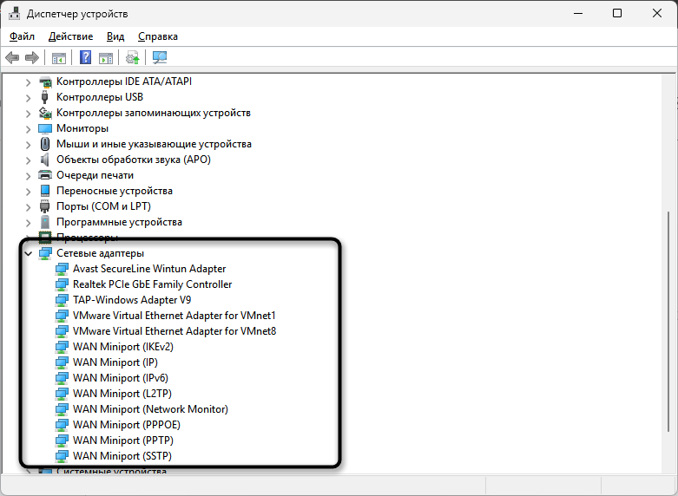The width and height of the screenshot is (678, 496).
Task: Open the Help question-mark toolbar icon
Action: click(86, 57)
